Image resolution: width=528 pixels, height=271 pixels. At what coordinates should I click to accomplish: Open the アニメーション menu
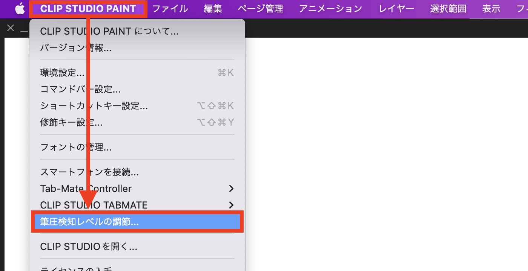[330, 9]
